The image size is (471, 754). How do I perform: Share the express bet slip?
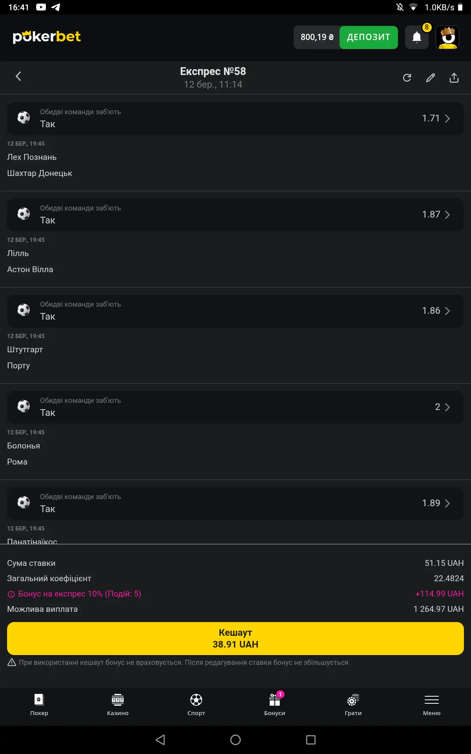click(x=454, y=78)
